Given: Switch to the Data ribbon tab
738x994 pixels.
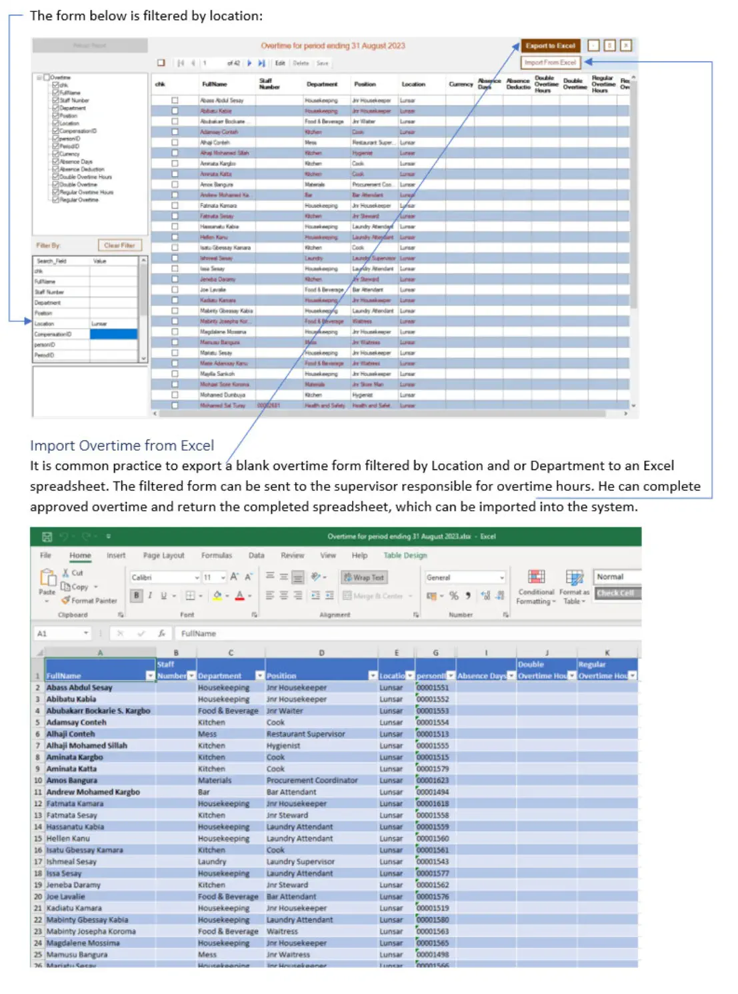Looking at the screenshot, I should [257, 555].
